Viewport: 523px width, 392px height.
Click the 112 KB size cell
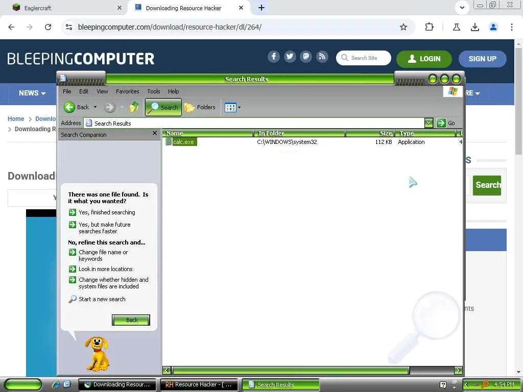(x=383, y=142)
